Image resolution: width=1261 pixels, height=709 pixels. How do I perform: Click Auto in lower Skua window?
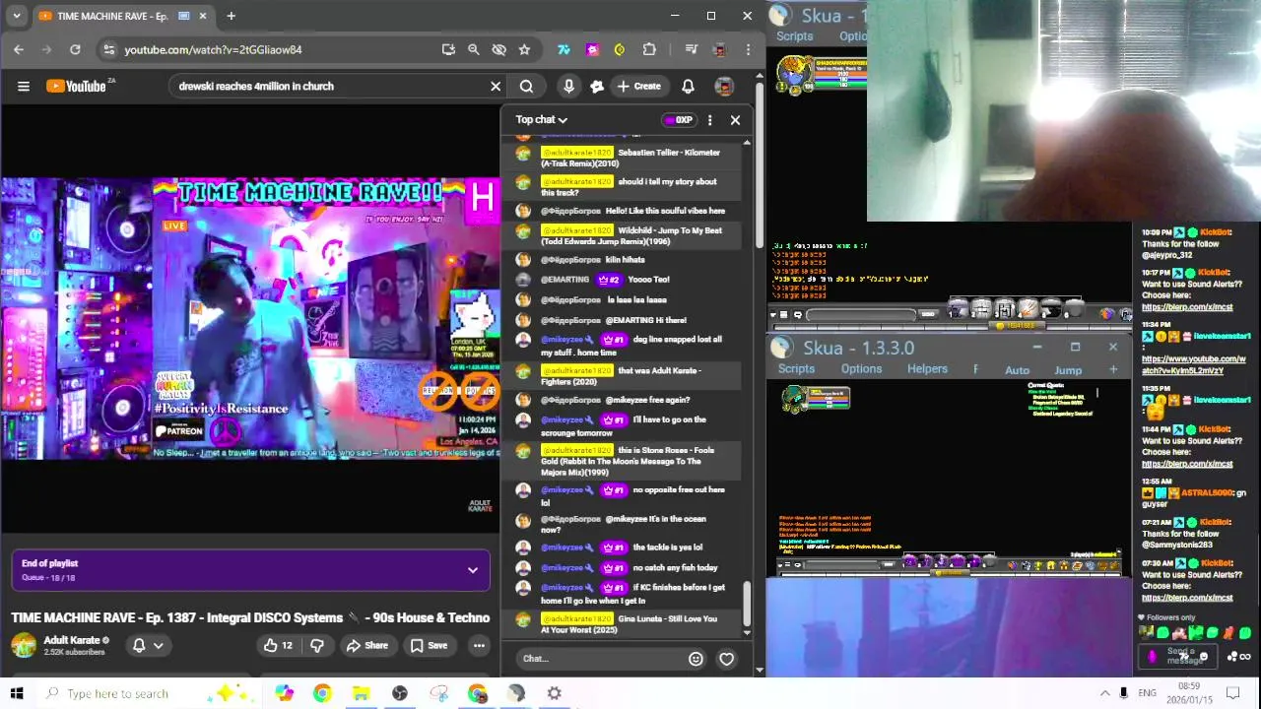point(1017,370)
